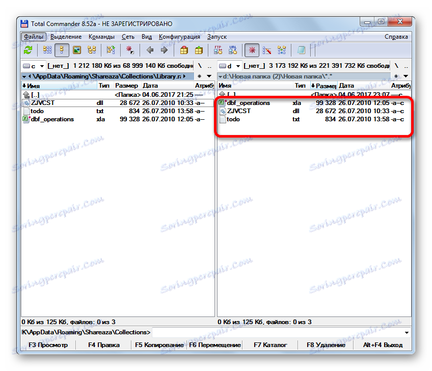Select dbf_operations file icon in right panel

pos(223,103)
